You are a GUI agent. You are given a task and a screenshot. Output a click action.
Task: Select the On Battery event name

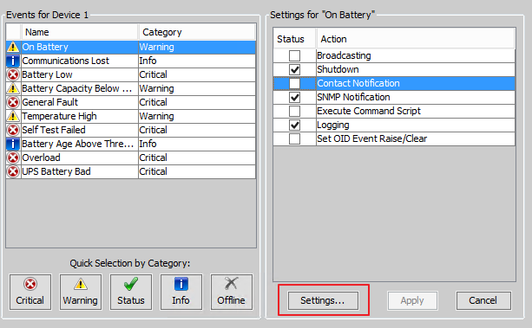pos(45,47)
